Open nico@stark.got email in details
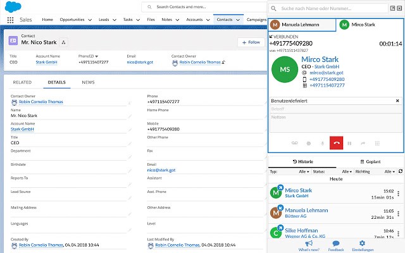 (161, 170)
